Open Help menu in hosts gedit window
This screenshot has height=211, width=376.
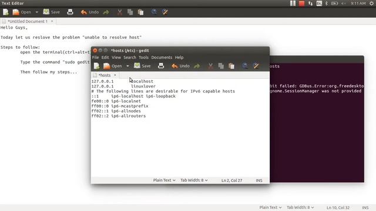click(179, 57)
